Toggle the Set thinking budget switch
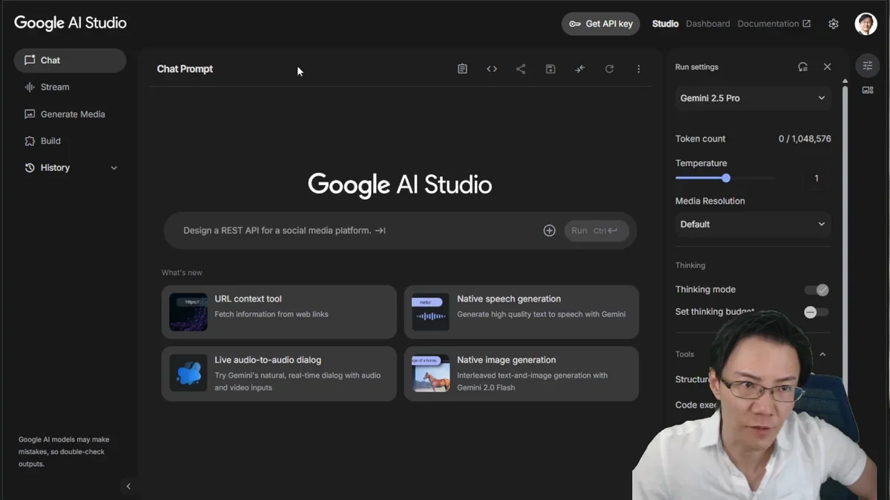The height and width of the screenshot is (500, 890). tap(817, 312)
